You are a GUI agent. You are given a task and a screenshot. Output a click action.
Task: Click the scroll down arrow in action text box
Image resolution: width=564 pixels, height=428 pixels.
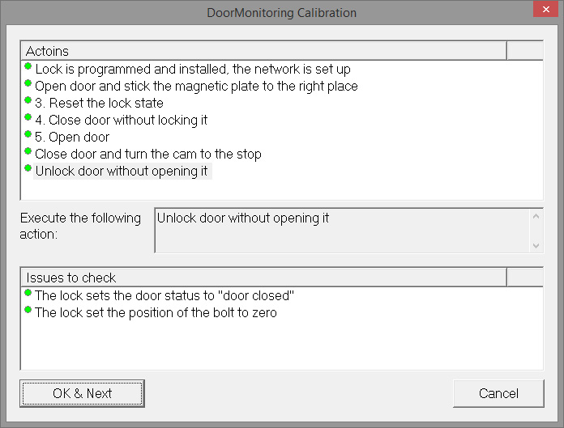pos(536,244)
